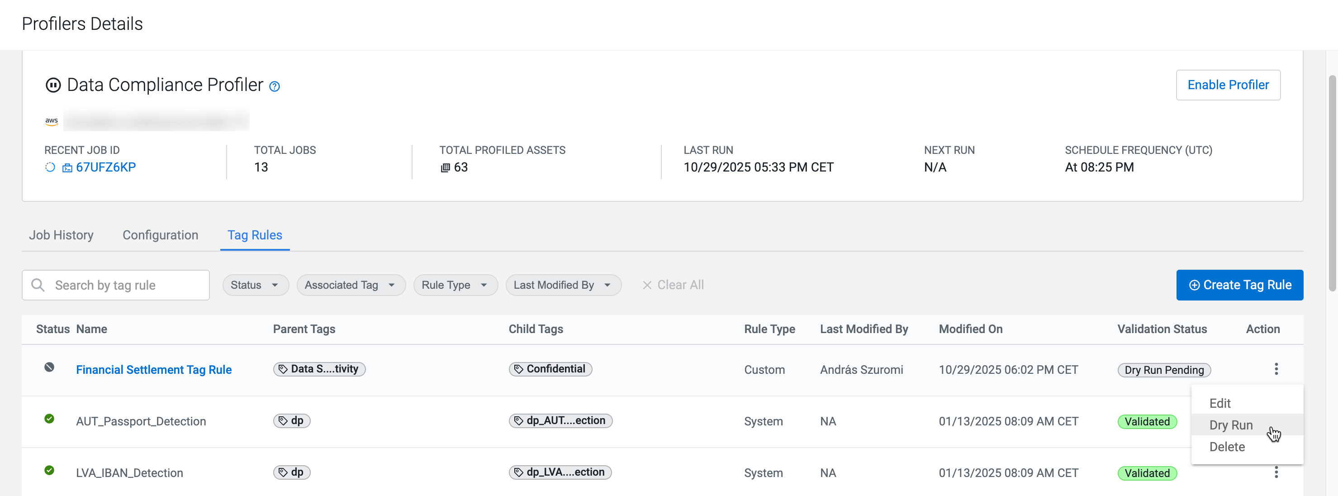Click the green status icon for LVA_IBAN_Detection
The height and width of the screenshot is (496, 1338).
pos(49,470)
